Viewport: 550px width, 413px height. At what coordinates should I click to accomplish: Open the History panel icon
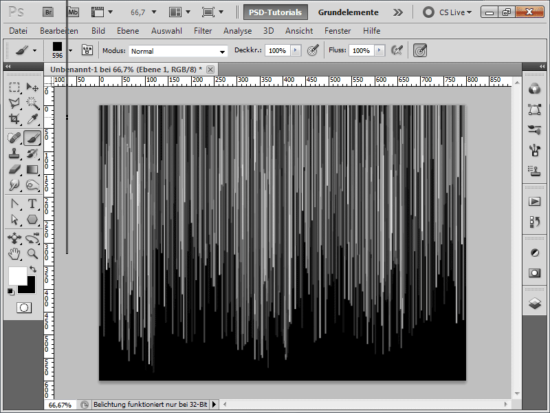click(x=535, y=222)
